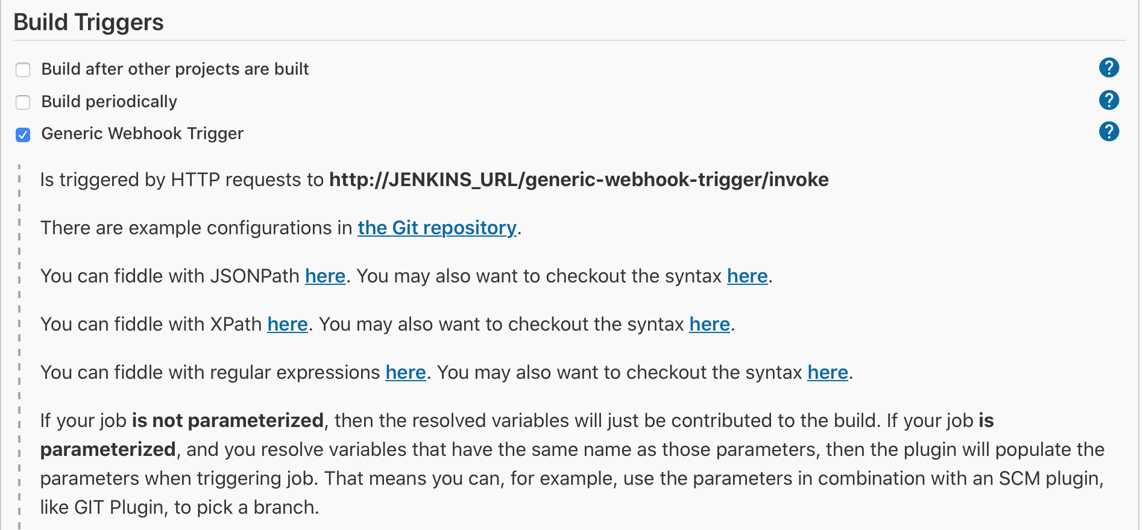Open the regular expressions fiddle here link
1143x530 pixels.
click(x=406, y=373)
